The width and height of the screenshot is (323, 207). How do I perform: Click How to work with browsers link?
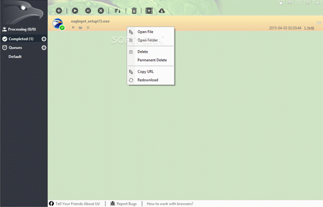click(170, 204)
